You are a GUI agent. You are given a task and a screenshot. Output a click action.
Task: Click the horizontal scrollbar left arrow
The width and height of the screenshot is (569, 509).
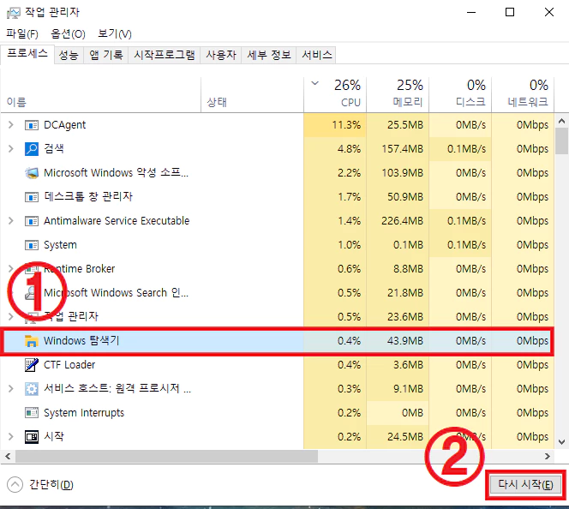[x=8, y=457]
